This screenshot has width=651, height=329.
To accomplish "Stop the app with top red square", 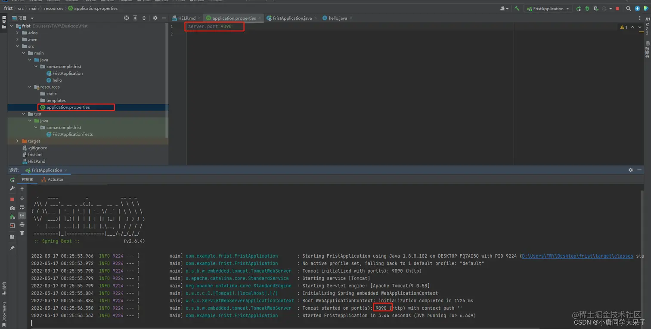I will click(617, 9).
